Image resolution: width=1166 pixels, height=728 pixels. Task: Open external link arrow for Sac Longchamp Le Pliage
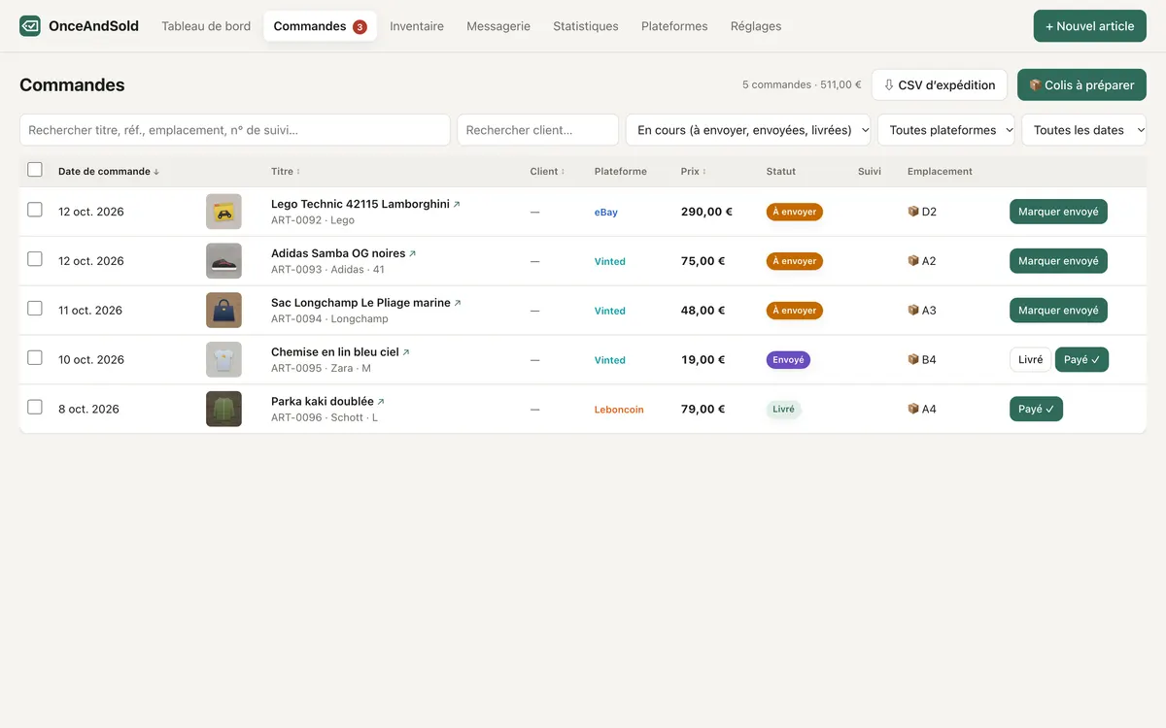458,304
